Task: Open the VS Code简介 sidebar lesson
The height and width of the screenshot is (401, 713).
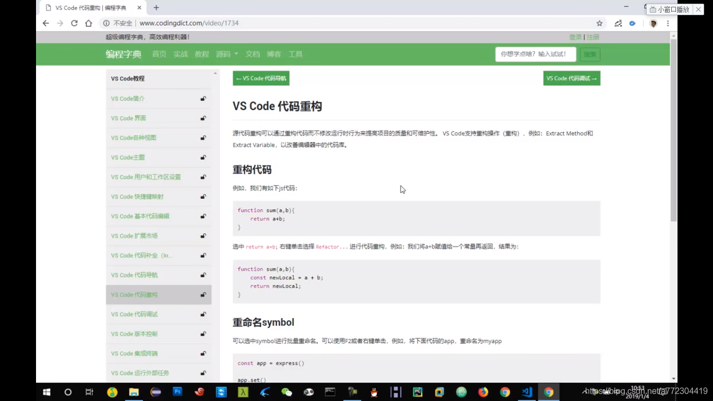Action: coord(128,99)
